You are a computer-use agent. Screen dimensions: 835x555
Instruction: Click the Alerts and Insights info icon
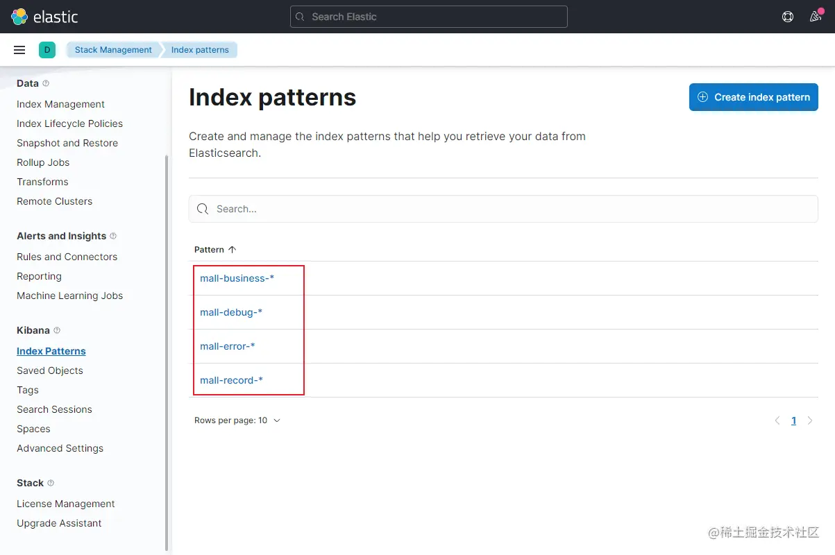(113, 236)
